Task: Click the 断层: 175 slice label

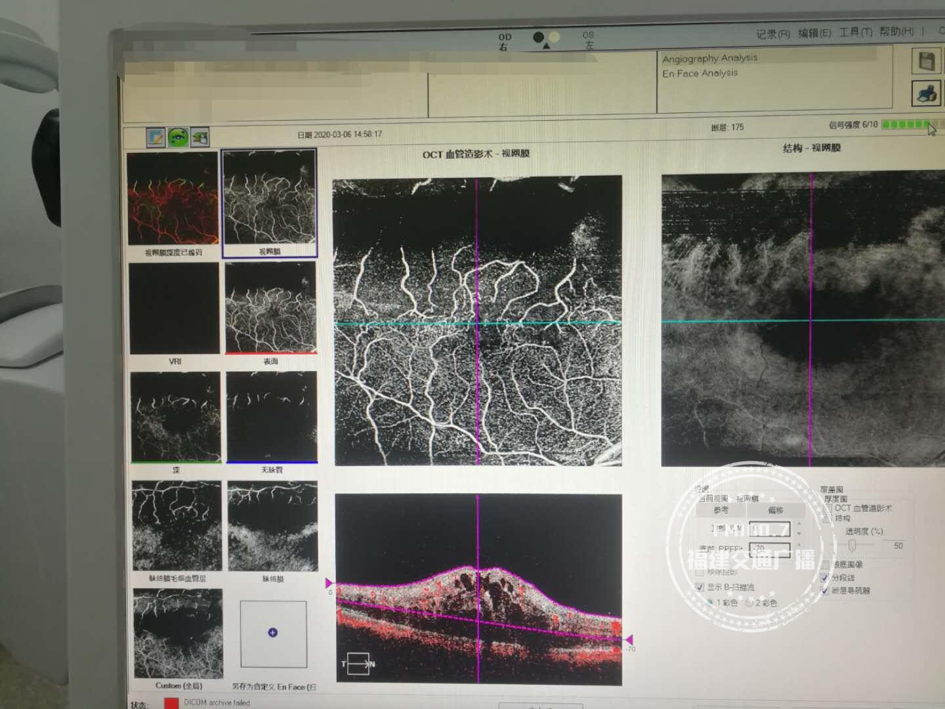Action: [x=727, y=127]
